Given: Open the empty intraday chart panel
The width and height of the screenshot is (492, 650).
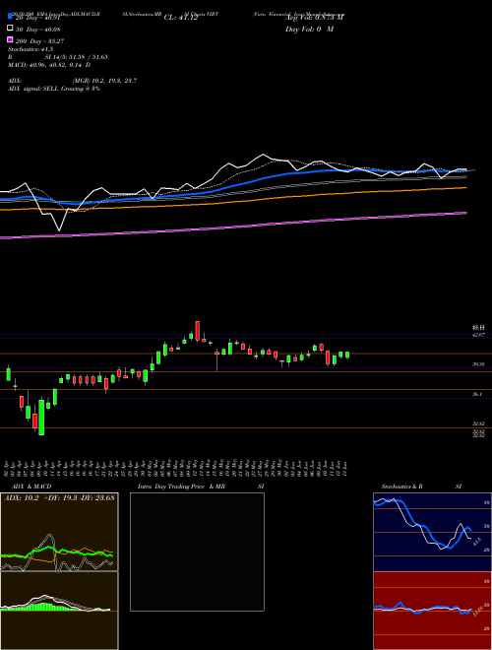Looking at the screenshot, I should (x=197, y=552).
